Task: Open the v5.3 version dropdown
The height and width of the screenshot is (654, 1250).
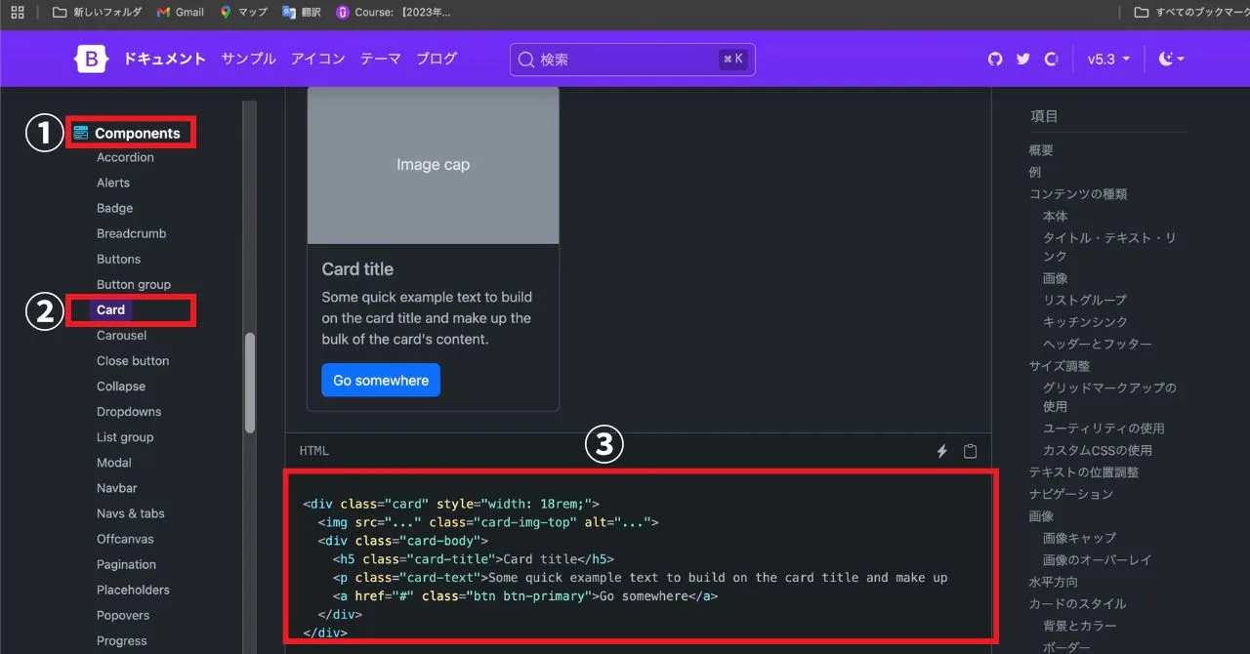Action: coord(1108,59)
